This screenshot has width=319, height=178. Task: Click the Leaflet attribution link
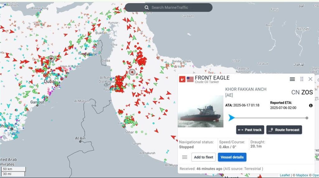coord(285,175)
